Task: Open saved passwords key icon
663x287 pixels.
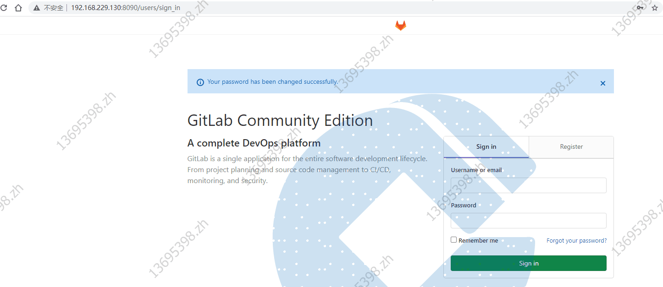Action: pyautogui.click(x=640, y=8)
